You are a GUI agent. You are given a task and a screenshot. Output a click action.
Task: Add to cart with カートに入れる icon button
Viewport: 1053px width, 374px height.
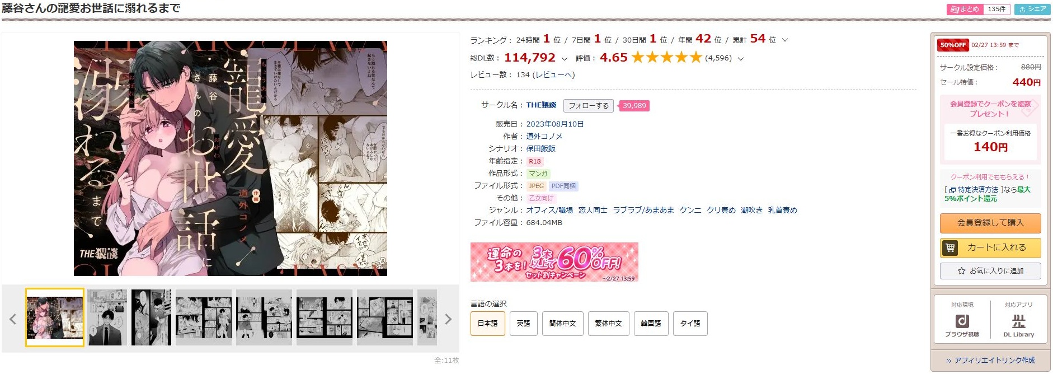pos(990,247)
